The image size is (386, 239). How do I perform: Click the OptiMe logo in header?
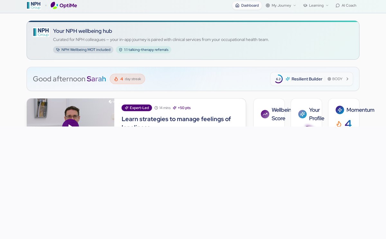(x=64, y=5)
